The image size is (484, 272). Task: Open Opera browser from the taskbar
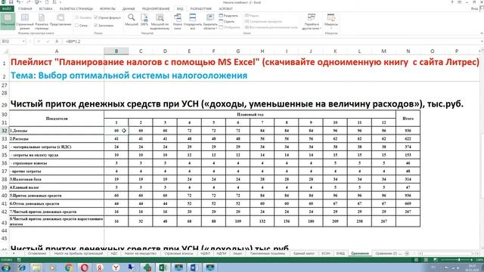[84, 267]
